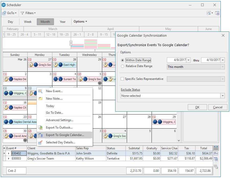Switch to Year view tab
The height and width of the screenshot is (178, 230).
click(63, 22)
